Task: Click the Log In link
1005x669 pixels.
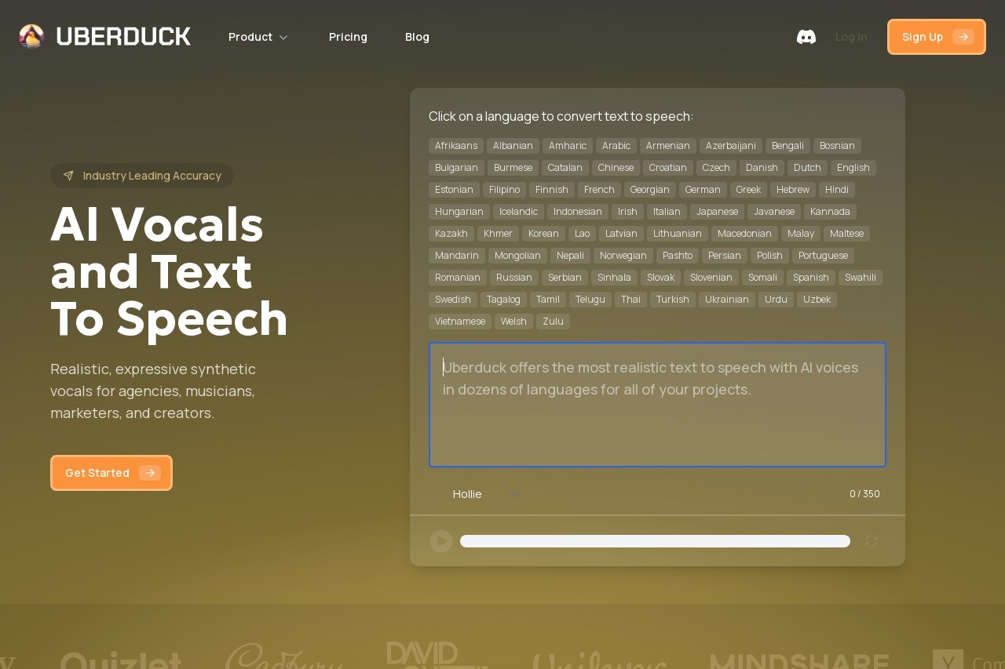Action: 851,37
